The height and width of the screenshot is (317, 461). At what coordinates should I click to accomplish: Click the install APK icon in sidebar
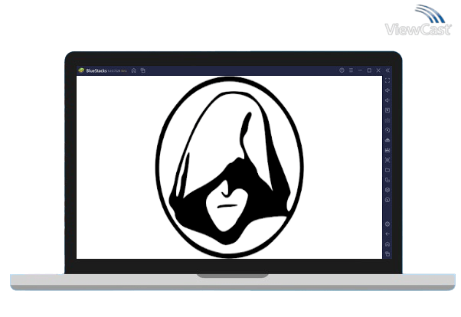click(387, 150)
